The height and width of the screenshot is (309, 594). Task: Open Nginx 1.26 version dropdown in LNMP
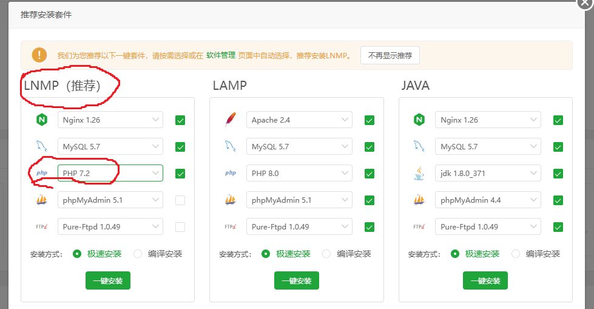click(110, 120)
